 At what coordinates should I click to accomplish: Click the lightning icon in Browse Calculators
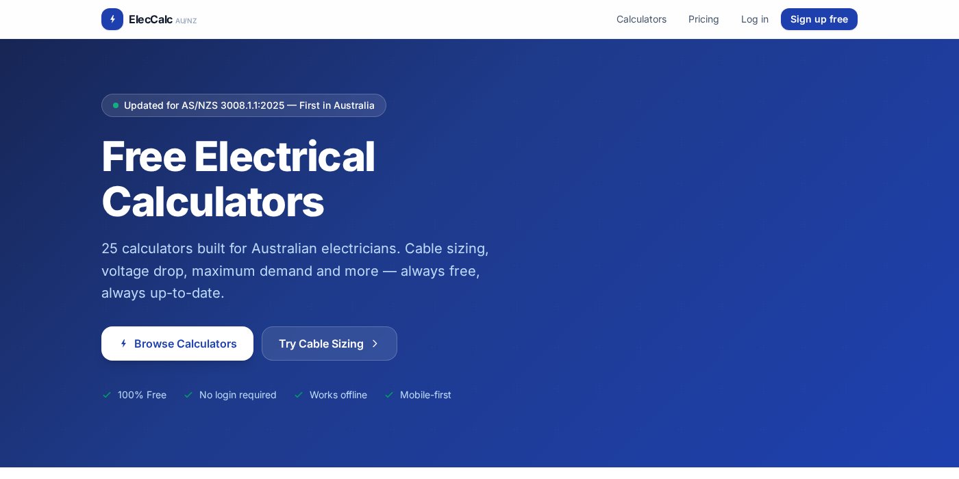click(124, 344)
